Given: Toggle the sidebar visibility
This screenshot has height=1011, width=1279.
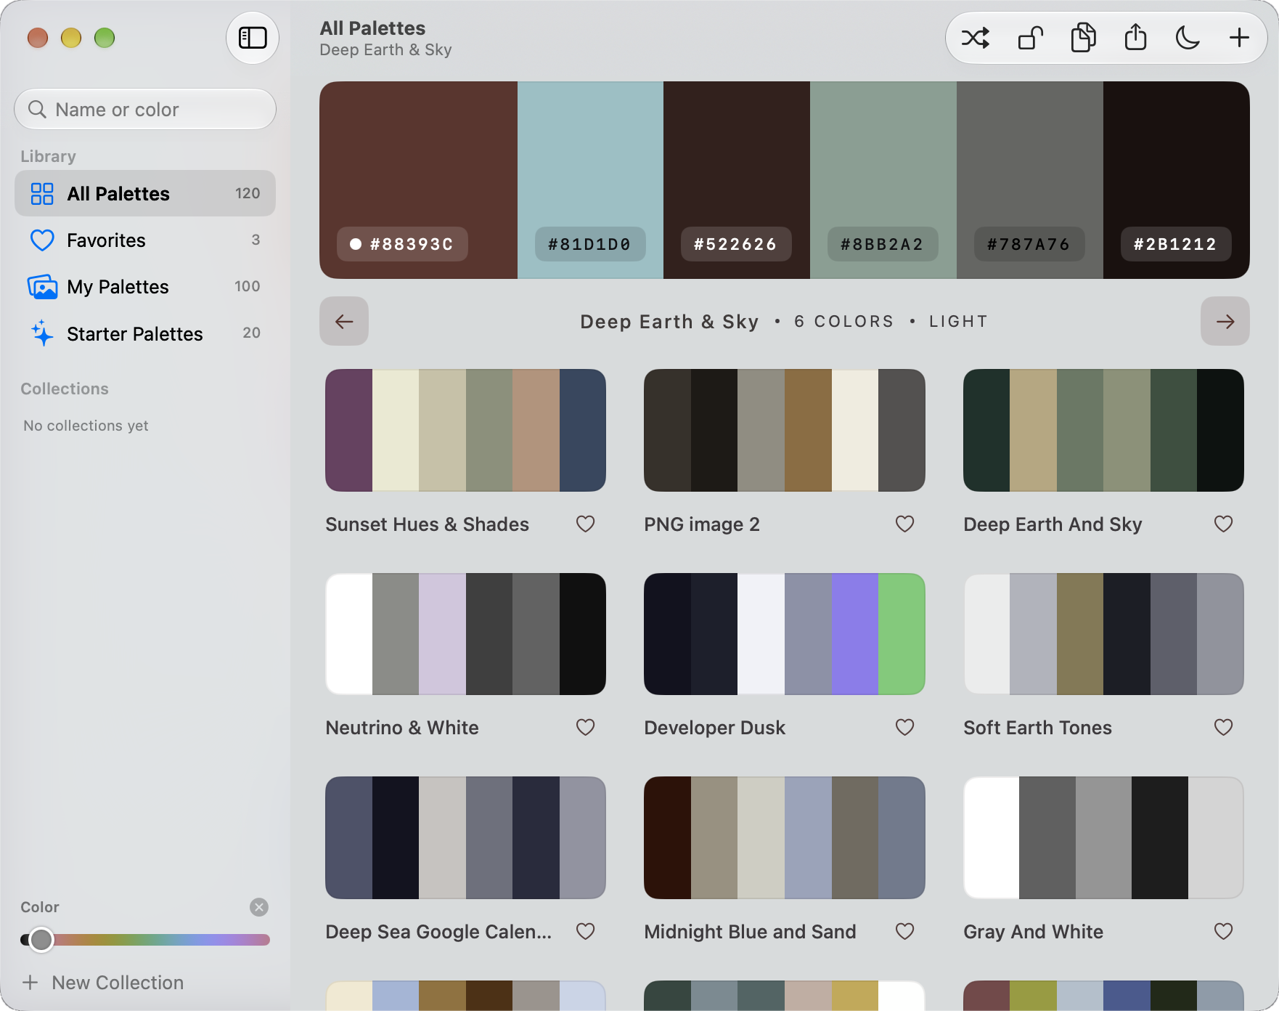Looking at the screenshot, I should coord(253,38).
